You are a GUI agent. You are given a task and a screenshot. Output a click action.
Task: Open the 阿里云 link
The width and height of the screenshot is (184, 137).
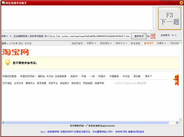[x=102, y=76]
